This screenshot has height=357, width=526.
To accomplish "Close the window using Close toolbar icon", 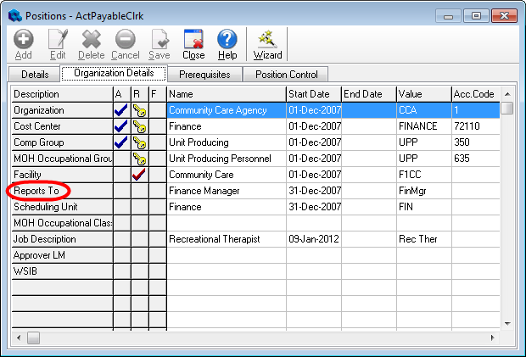I will [193, 40].
